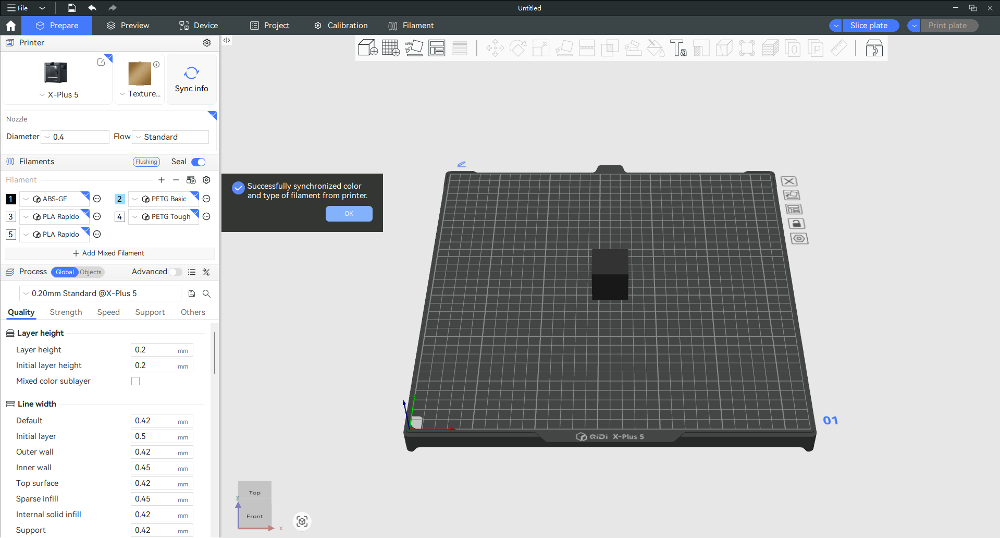The width and height of the screenshot is (1000, 538).
Task: Arrange all objects using toolbar icon
Action: (x=437, y=48)
